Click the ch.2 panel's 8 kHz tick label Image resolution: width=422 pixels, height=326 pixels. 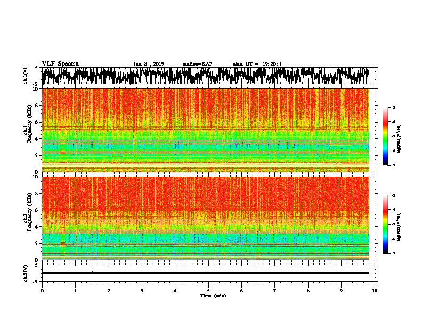37,194
